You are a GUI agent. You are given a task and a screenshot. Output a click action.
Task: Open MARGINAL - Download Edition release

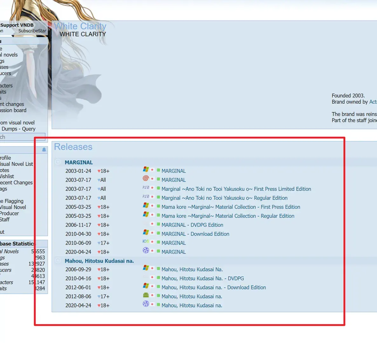click(x=195, y=234)
